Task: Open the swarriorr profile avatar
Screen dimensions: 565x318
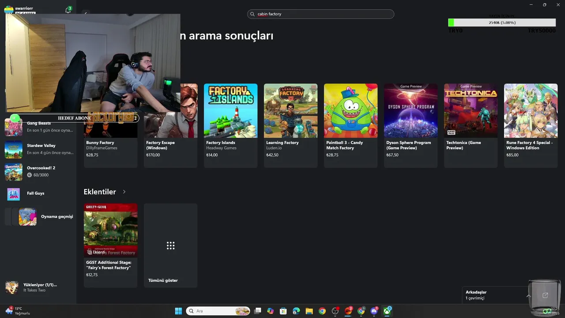Action: tap(9, 10)
